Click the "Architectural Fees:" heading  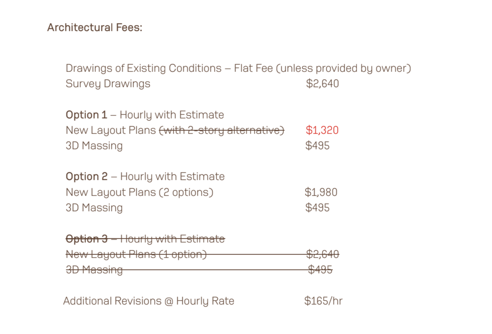[95, 28]
